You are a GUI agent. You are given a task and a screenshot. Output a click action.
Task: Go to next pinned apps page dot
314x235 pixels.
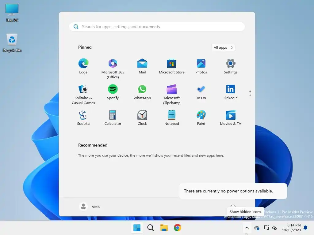[250, 95]
